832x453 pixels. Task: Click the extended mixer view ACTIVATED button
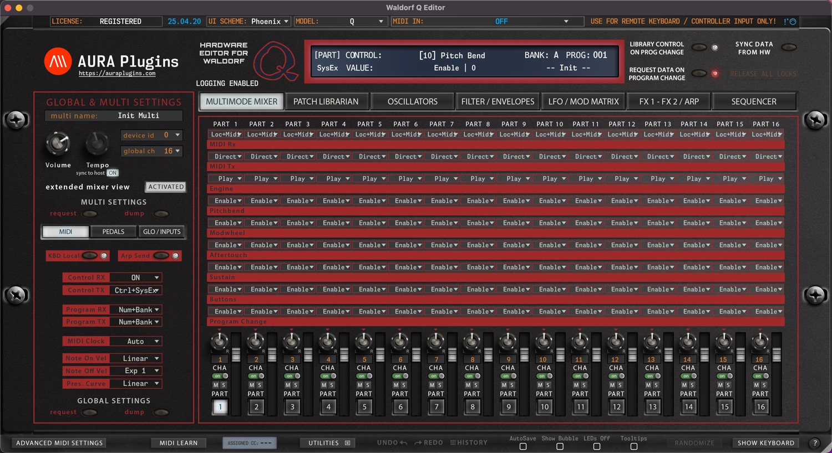coord(166,187)
